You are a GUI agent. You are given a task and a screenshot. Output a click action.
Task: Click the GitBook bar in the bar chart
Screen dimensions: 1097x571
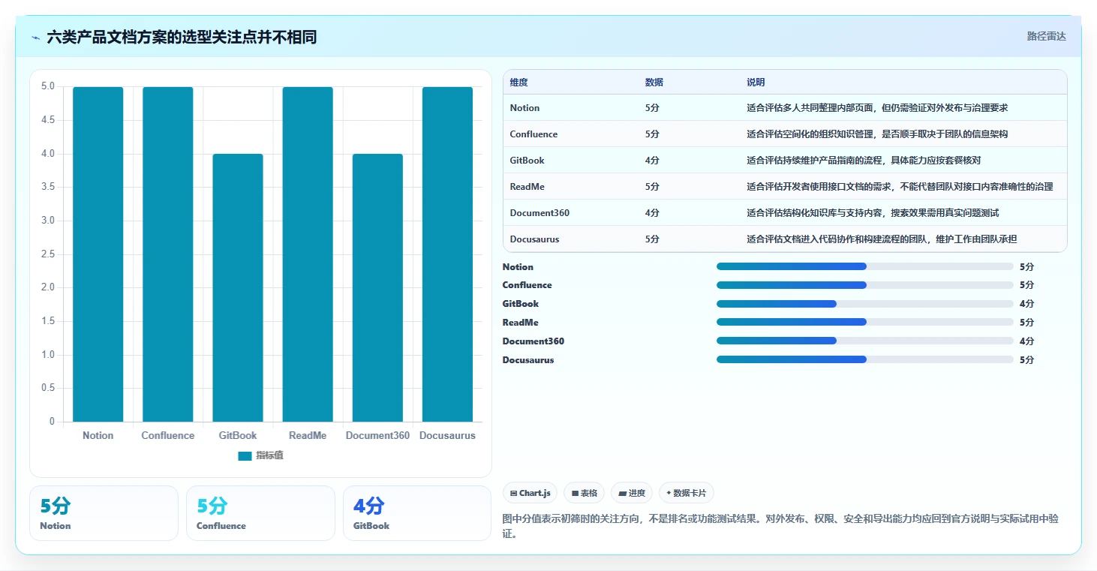[238, 287]
